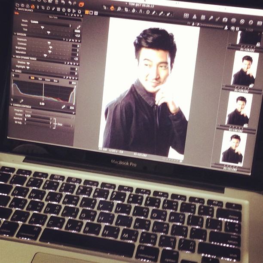Open the Output gear tool tab
The height and width of the screenshot is (263, 263).
click(x=69, y=10)
